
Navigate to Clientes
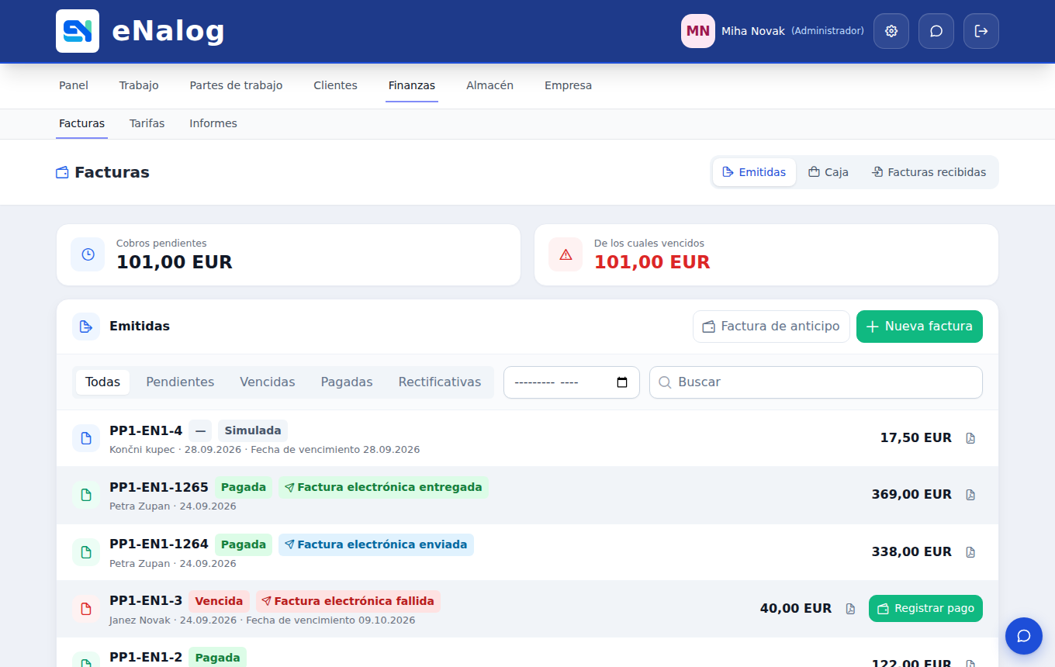coord(335,85)
